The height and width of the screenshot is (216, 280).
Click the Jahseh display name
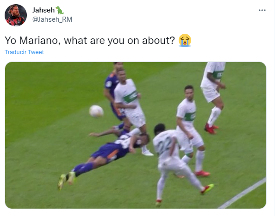point(44,10)
